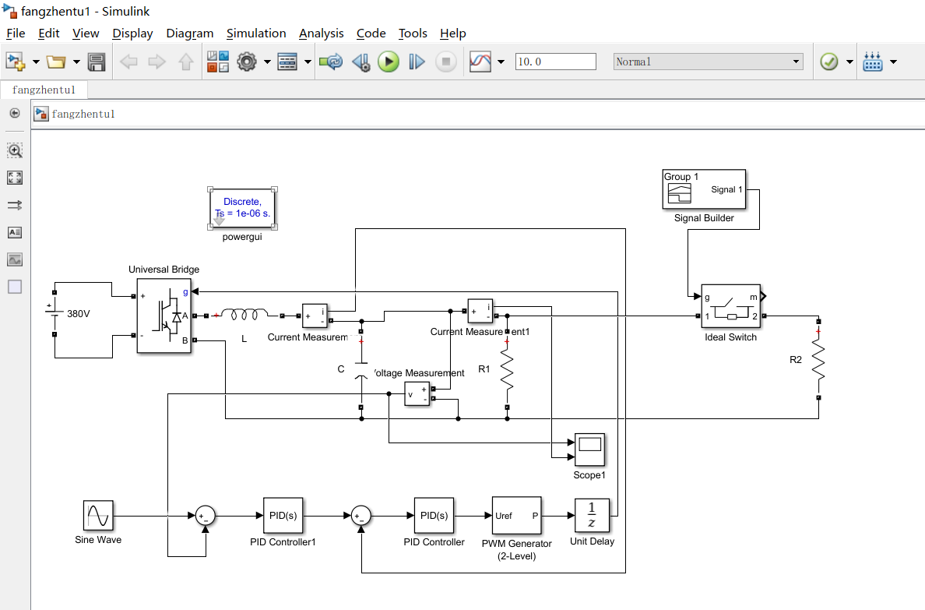Click the Annotation text tool icon
The height and width of the screenshot is (610, 925).
click(15, 232)
